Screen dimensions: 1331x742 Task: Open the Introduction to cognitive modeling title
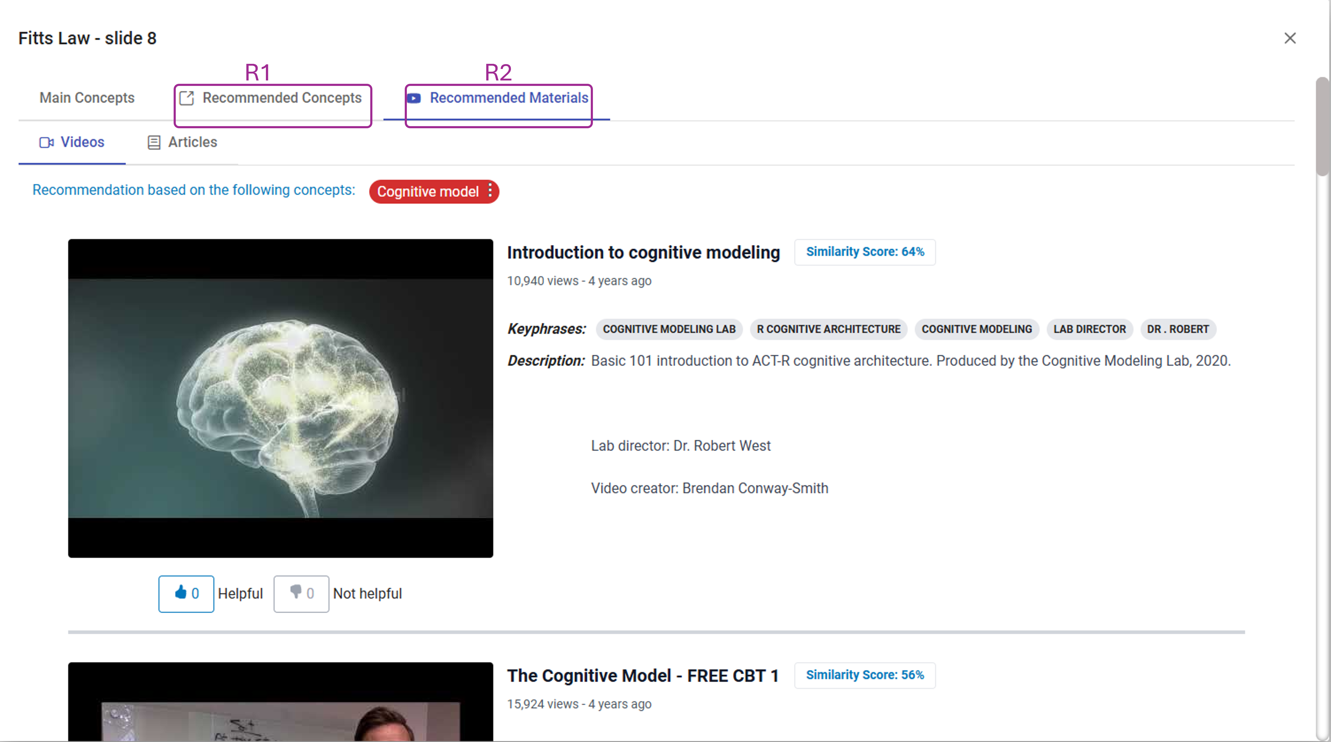click(643, 252)
